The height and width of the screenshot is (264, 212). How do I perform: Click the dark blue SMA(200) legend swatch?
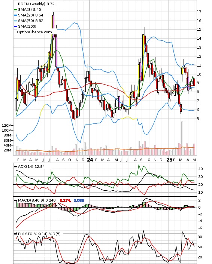click(x=15, y=27)
